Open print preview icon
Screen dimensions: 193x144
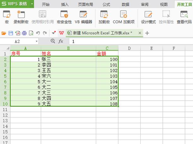click(x=31, y=33)
